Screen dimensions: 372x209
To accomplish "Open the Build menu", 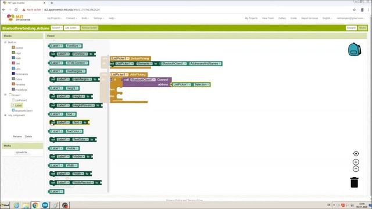I will pyautogui.click(x=85, y=18).
